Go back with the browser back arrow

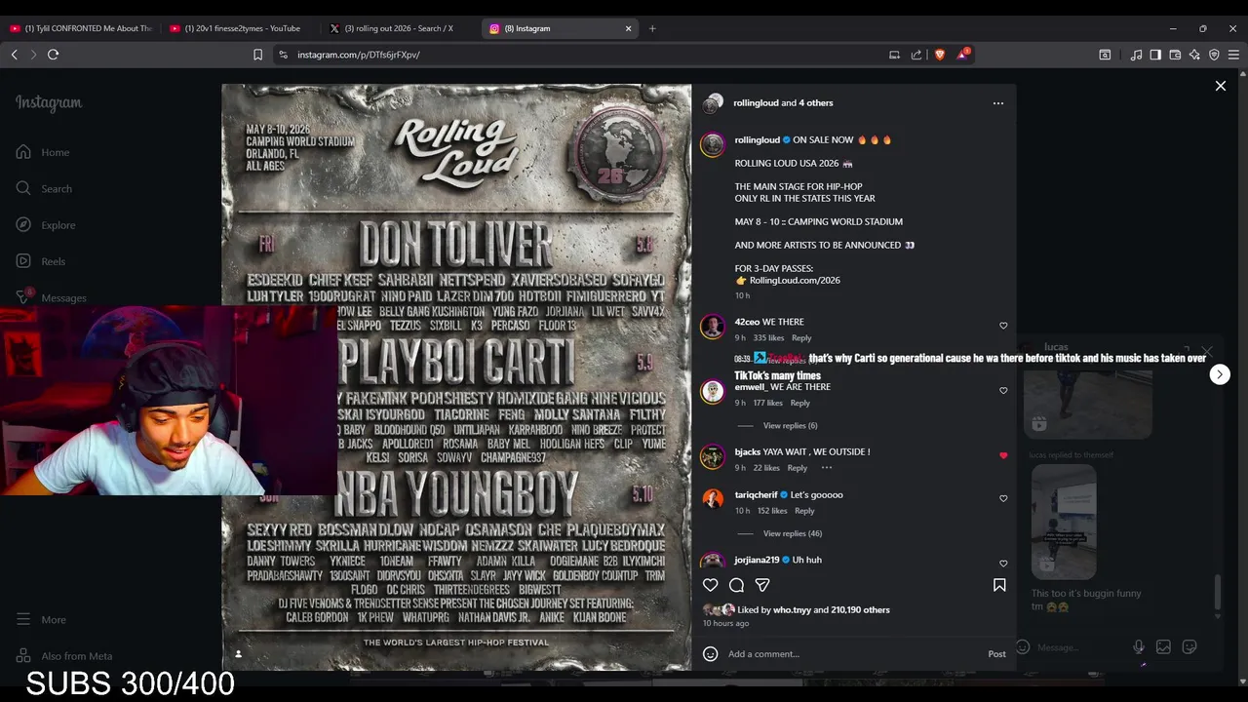click(x=15, y=55)
